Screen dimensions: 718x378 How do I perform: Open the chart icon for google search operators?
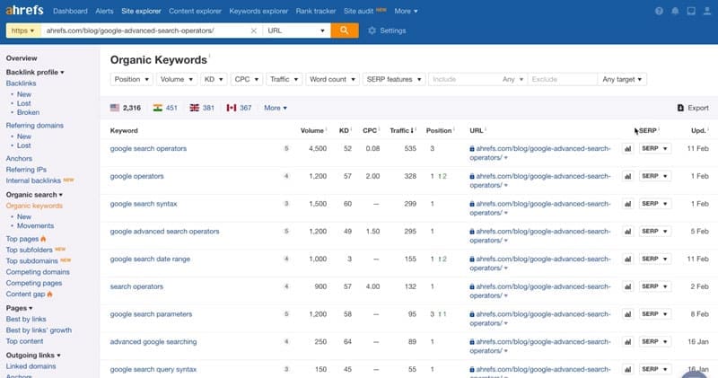(627, 149)
